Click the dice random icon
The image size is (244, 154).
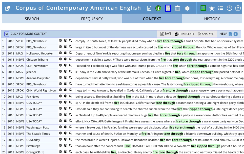coord(187,8)
